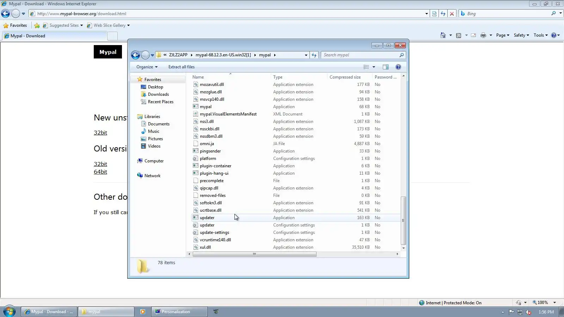
Task: Click the vertical scrollbar thumb in file list
Action: (403, 220)
